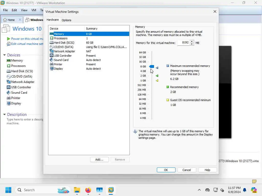Open the View menu
262x196 pixels.
(x=24, y=10)
